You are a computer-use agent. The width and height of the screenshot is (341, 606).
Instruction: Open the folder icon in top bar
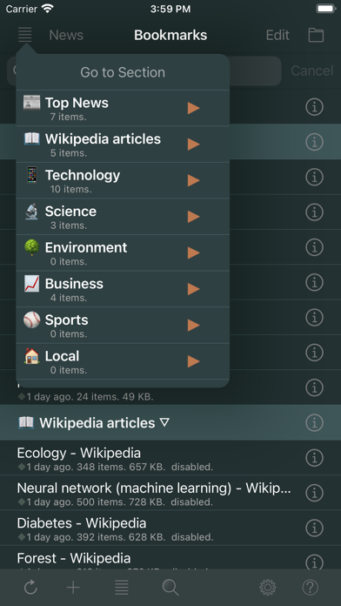tap(316, 35)
